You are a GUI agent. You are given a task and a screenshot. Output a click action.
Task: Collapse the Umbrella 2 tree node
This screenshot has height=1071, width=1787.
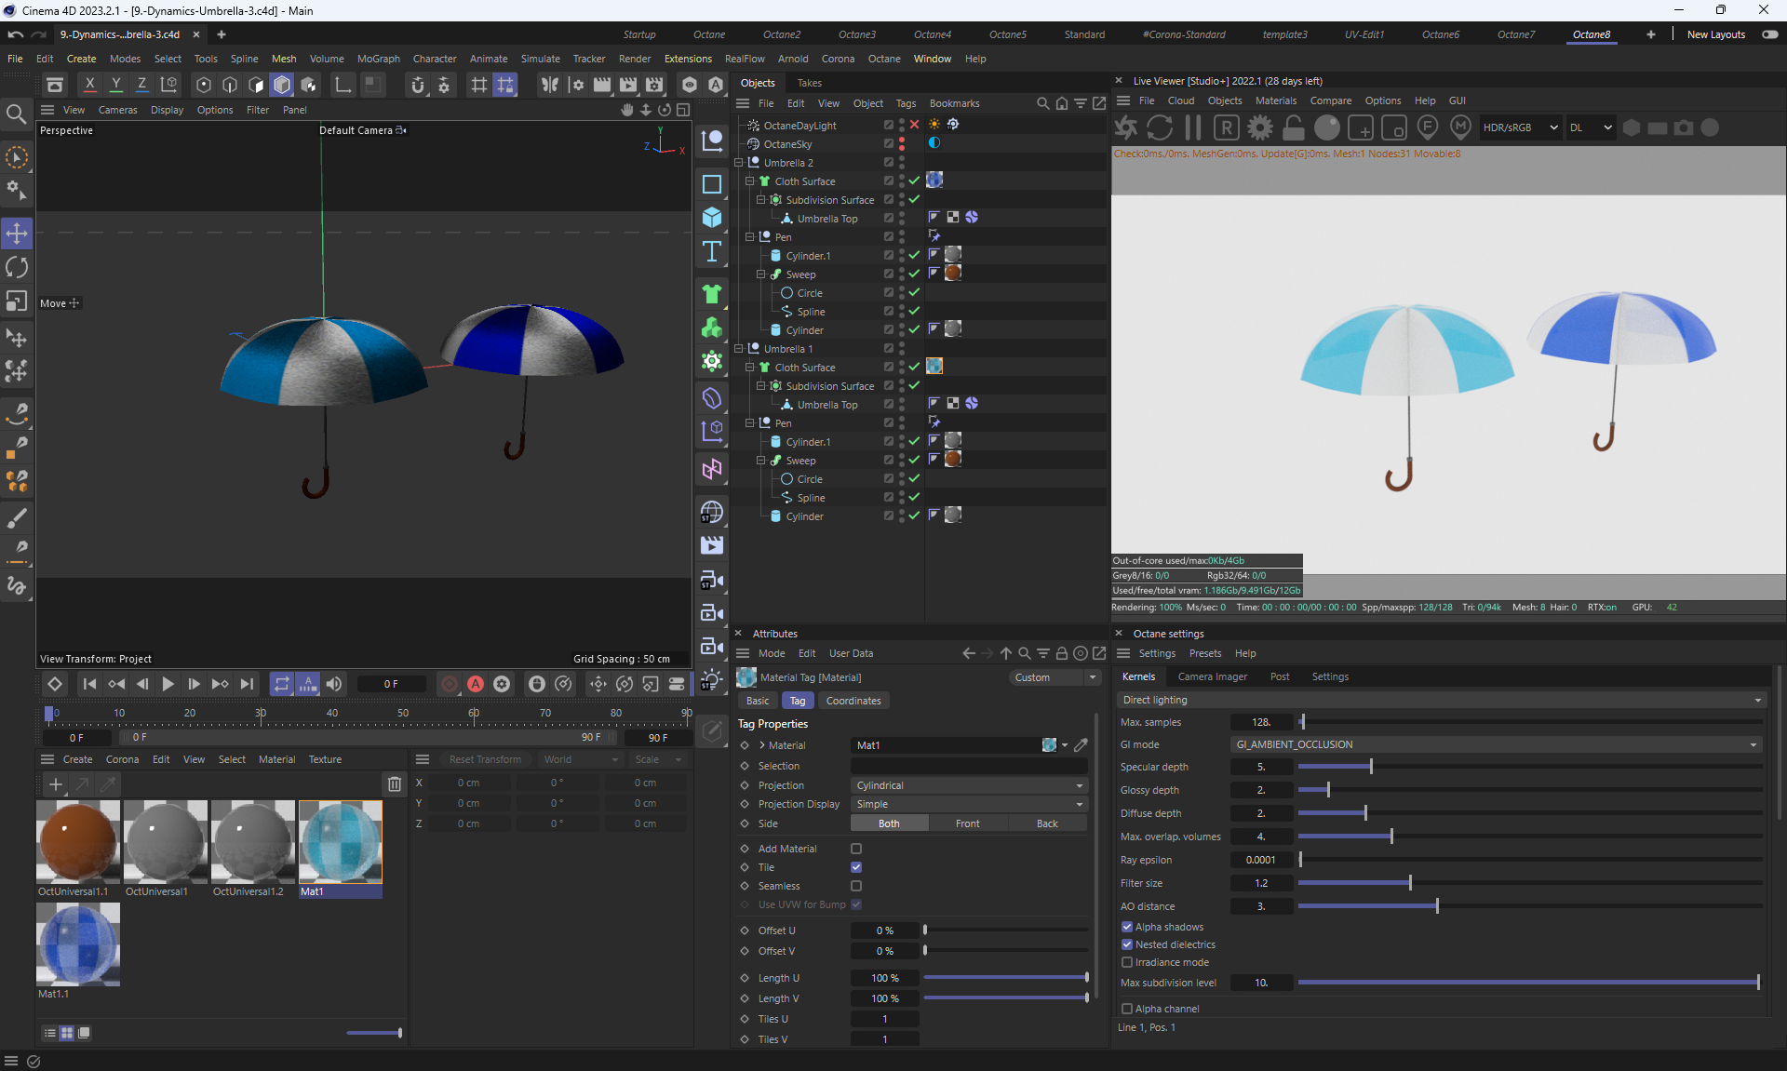tap(739, 163)
